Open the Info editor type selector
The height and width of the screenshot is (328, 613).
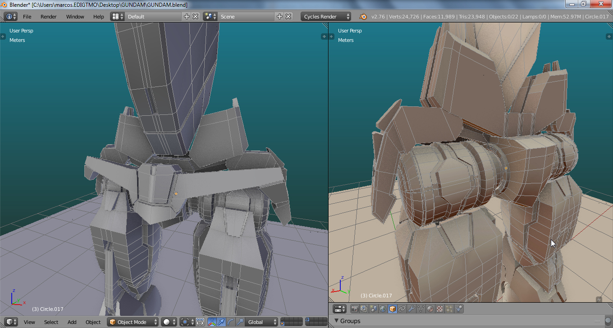pos(11,17)
